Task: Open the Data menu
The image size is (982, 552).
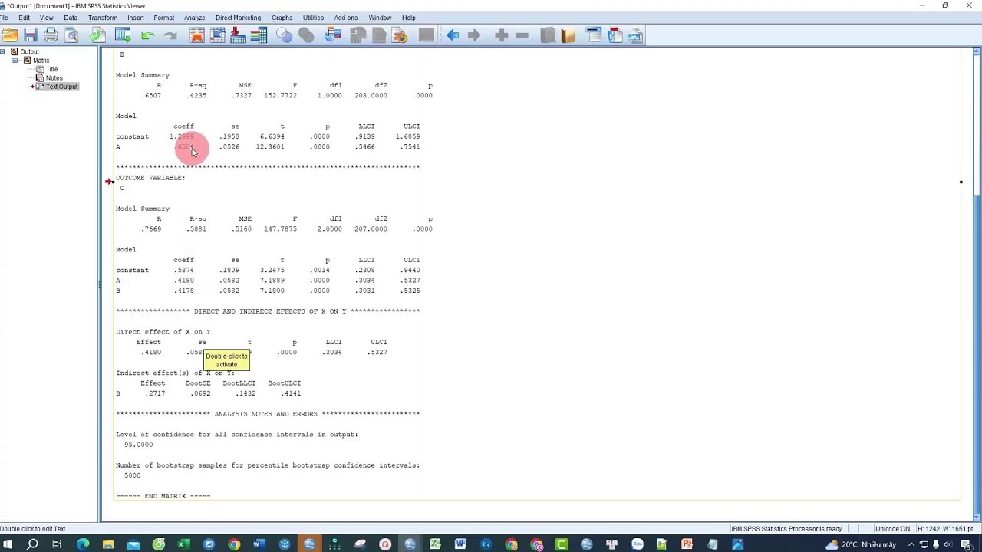Action: pyautogui.click(x=71, y=18)
